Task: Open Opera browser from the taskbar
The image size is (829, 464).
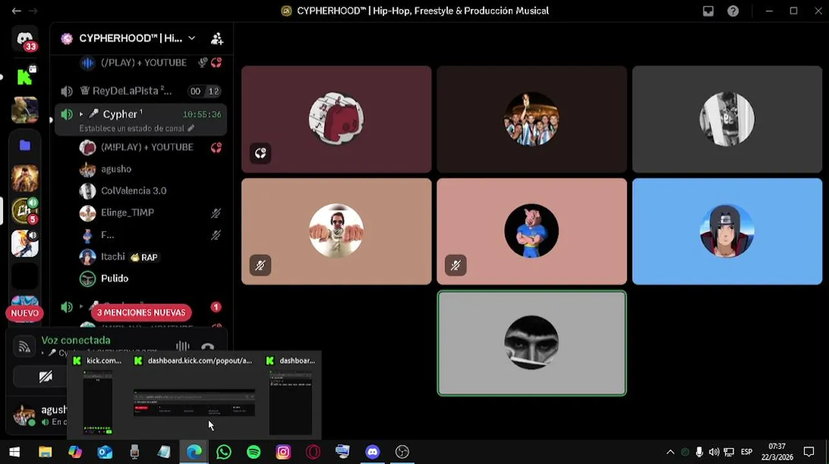Action: (x=313, y=452)
